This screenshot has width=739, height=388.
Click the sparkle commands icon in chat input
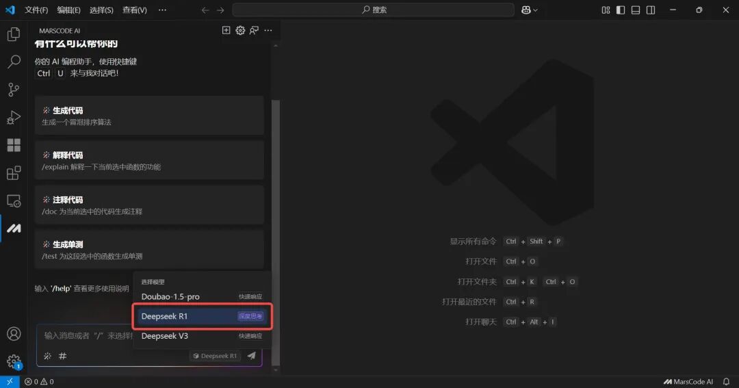[x=48, y=356]
